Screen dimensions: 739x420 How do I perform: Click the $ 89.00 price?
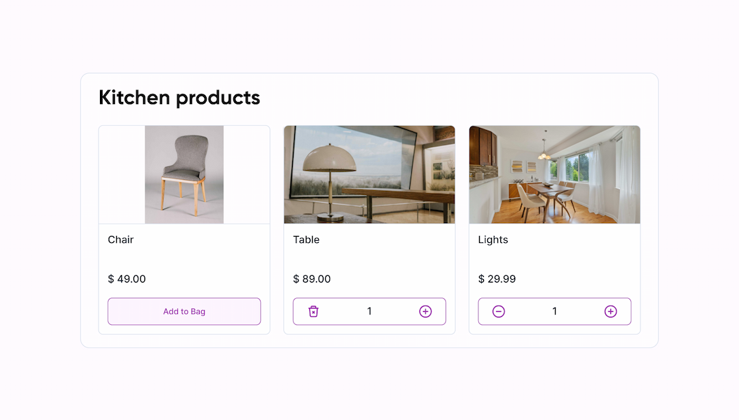(312, 279)
